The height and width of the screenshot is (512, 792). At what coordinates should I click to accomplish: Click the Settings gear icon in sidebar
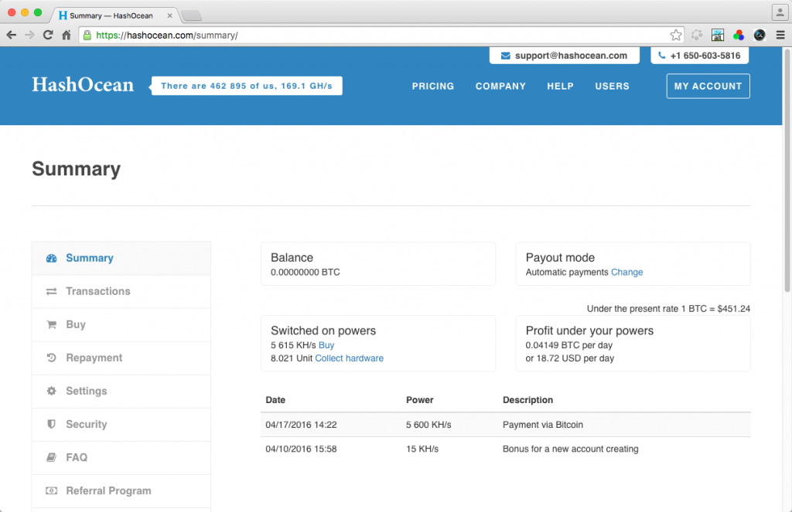[x=52, y=391]
